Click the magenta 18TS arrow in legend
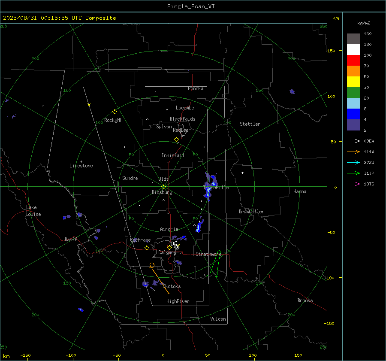Screen dimensions: 386x361 pos(353,184)
